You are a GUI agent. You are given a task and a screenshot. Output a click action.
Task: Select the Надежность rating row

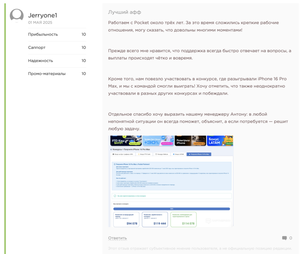point(57,61)
